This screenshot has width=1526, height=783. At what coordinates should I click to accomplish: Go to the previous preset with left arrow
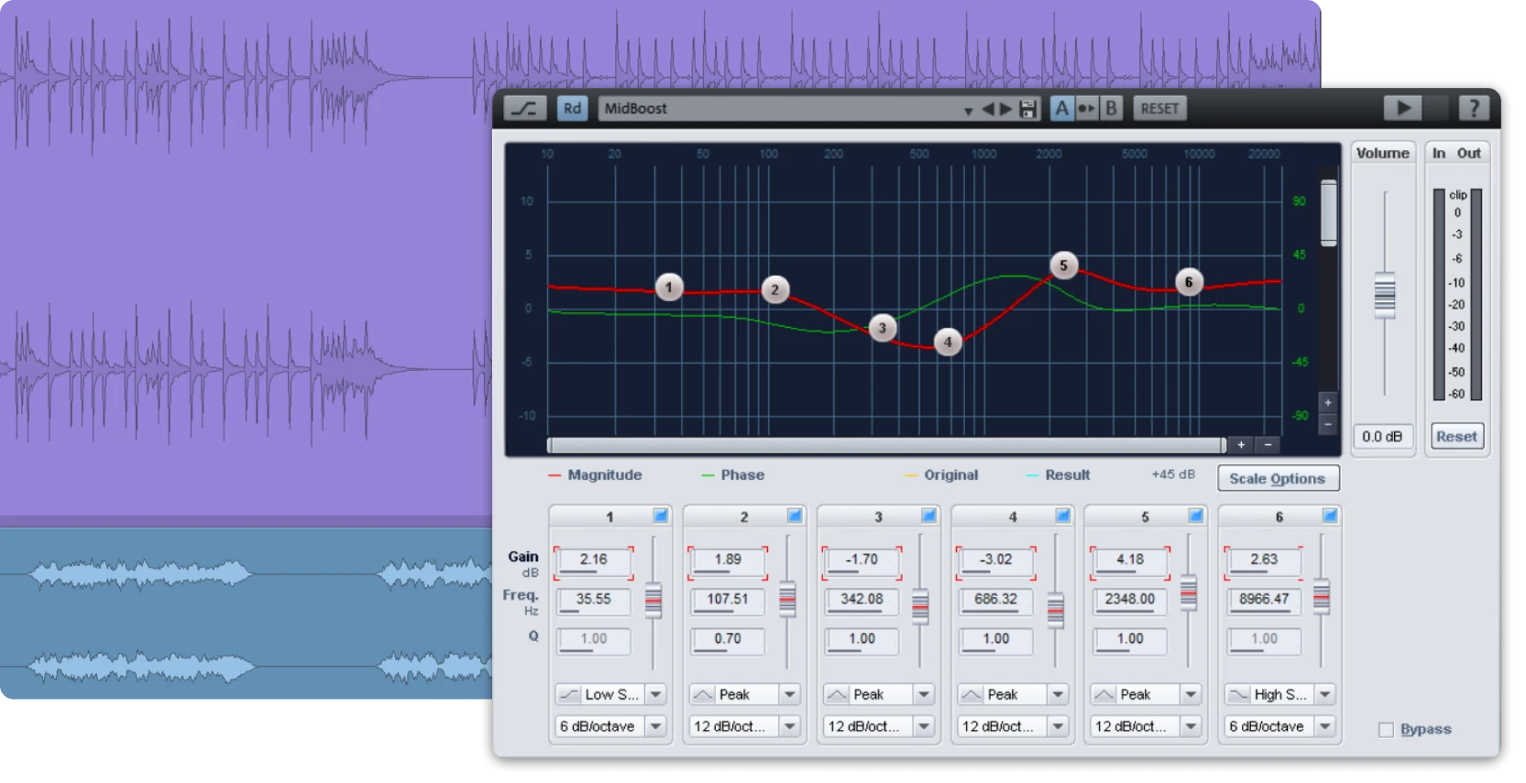point(987,109)
